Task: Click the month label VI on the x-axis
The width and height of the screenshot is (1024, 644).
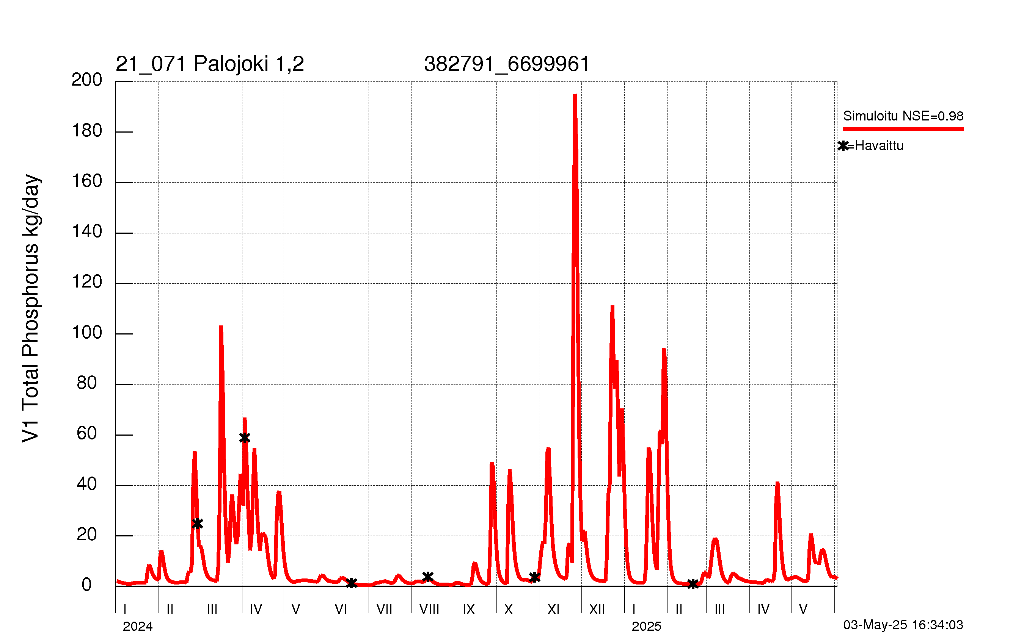Action: tap(341, 610)
